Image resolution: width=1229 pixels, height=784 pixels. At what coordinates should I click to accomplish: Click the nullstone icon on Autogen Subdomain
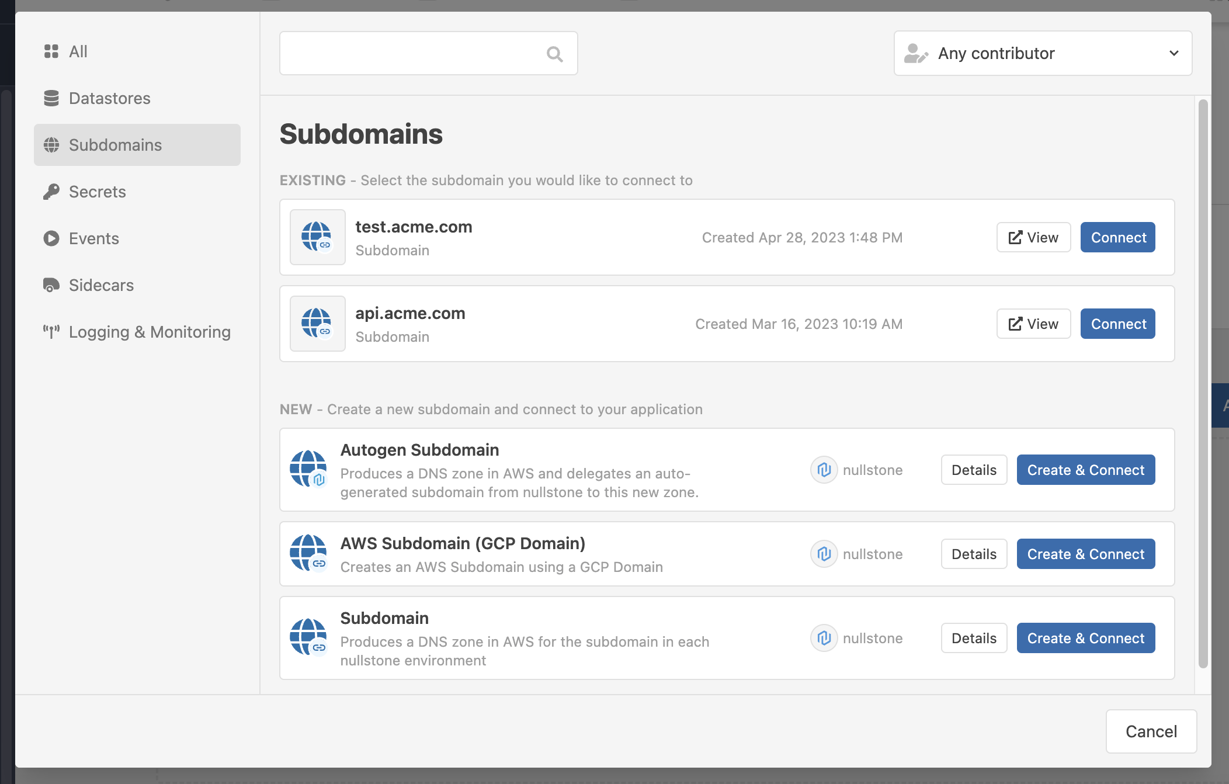tap(823, 470)
